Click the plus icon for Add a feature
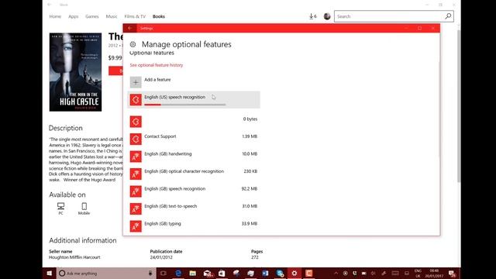The height and width of the screenshot is (279, 496). tap(136, 82)
